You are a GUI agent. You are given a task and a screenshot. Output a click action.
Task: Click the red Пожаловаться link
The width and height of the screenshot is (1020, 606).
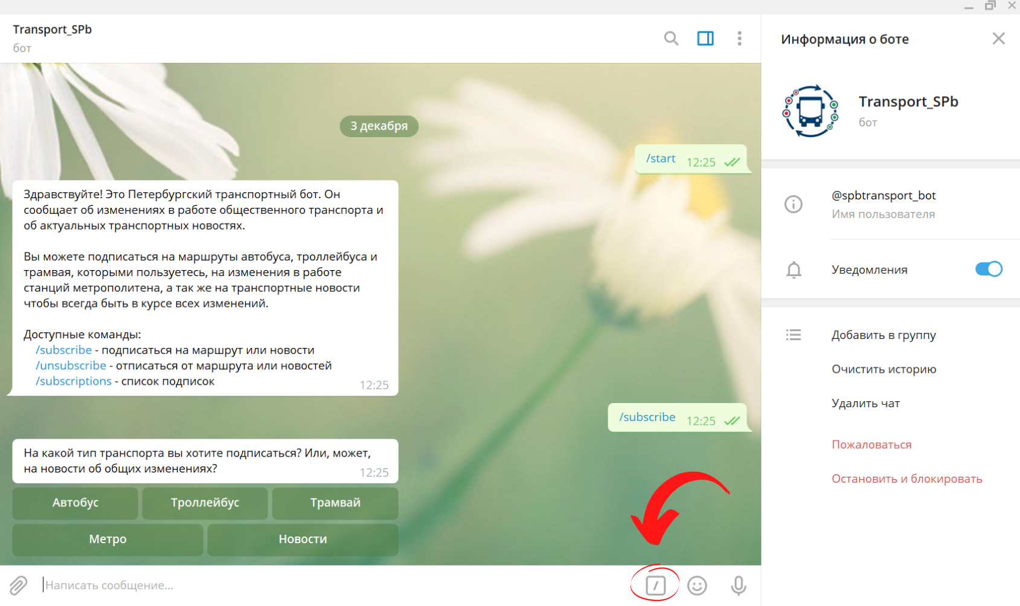point(871,445)
